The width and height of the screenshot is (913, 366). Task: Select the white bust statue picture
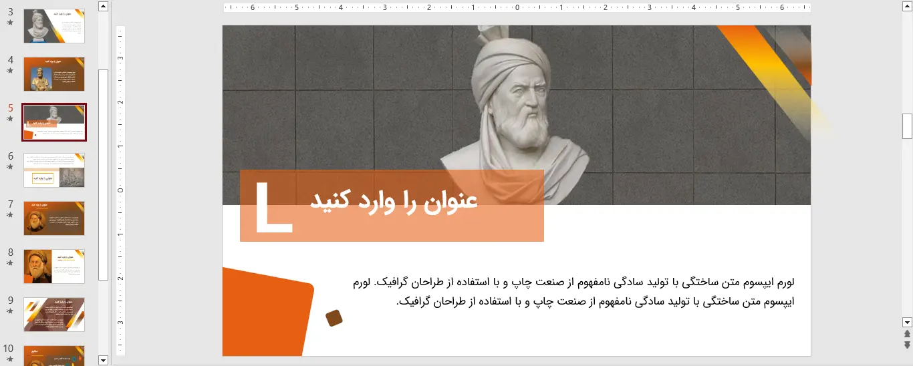[516, 115]
